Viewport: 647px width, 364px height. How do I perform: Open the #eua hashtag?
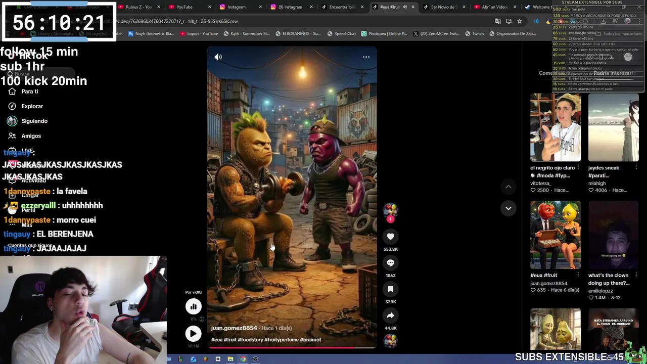click(x=216, y=340)
